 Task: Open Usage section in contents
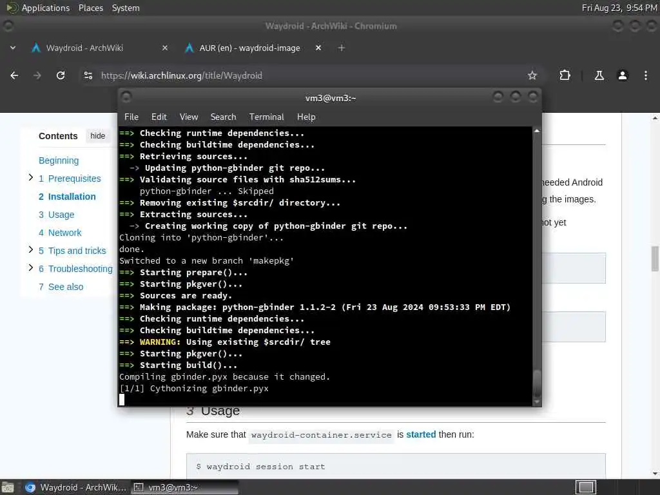57,215
